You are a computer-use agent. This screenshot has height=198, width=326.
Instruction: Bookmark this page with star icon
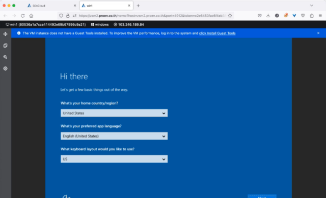pyautogui.click(x=230, y=16)
